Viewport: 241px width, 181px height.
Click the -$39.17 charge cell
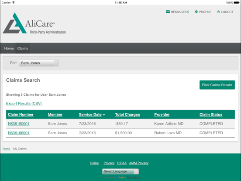point(121,124)
